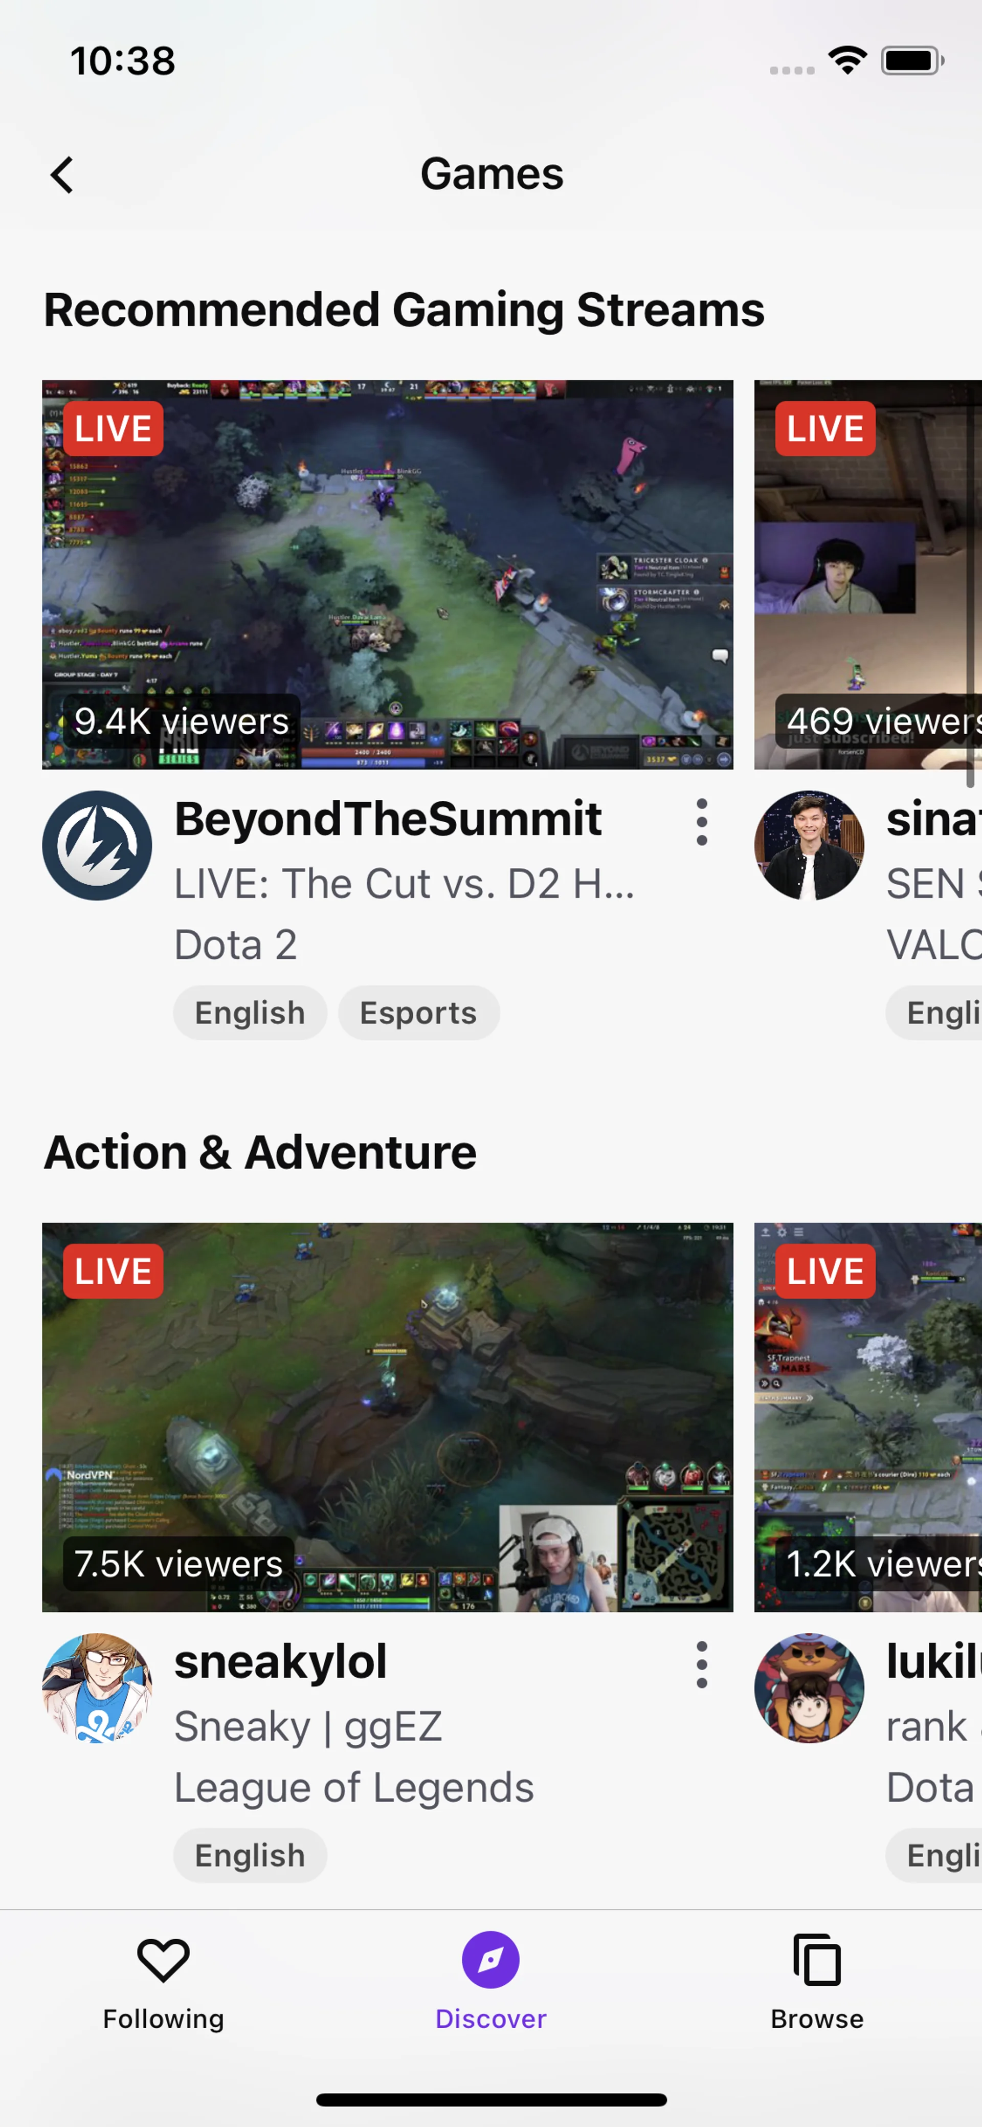Tap the sinatraa profile avatar
982x2127 pixels.
pyautogui.click(x=810, y=845)
